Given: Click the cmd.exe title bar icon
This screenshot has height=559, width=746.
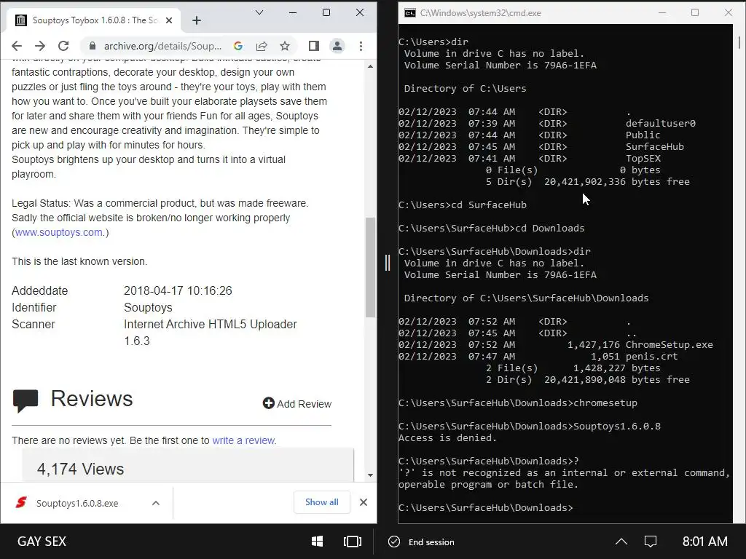Looking at the screenshot, I should (409, 13).
